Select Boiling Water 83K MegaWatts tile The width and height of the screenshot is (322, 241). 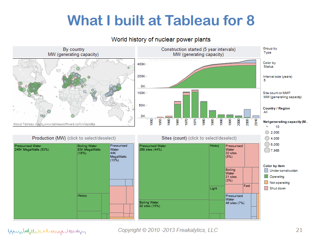point(93,167)
